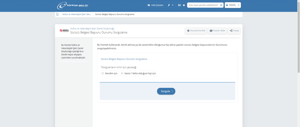The height and width of the screenshot is (127, 300).
Task: Select the 'Kendim için' radio option
Action: click(x=103, y=73)
